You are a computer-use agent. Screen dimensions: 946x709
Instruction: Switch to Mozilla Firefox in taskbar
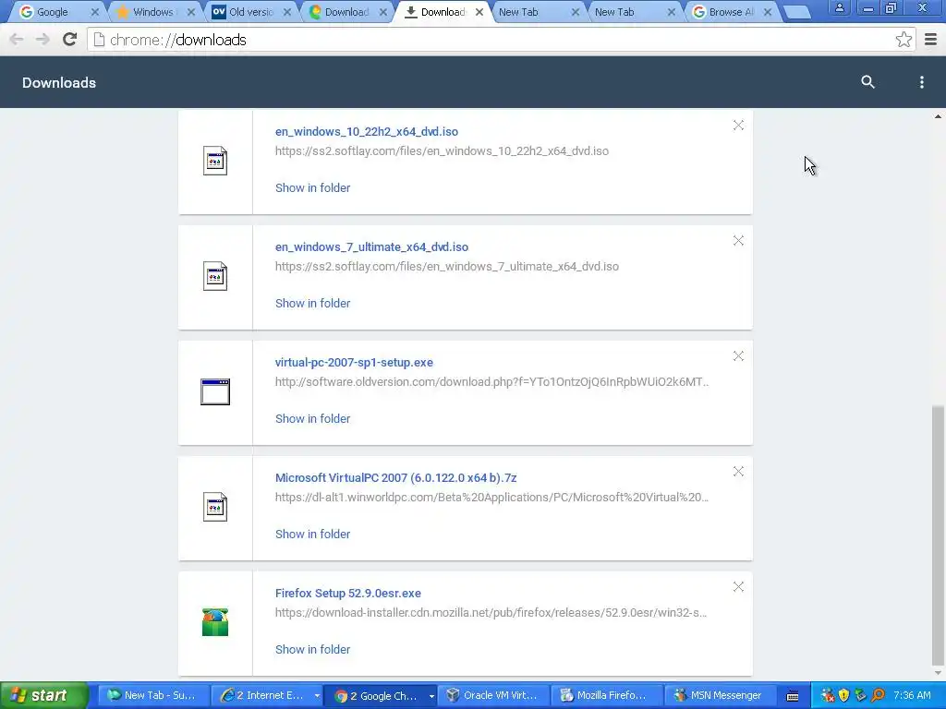[x=607, y=695]
